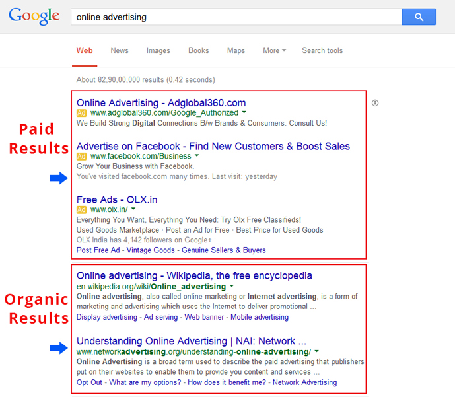Click the Google logo
The width and height of the screenshot is (455, 399).
pos(34,17)
